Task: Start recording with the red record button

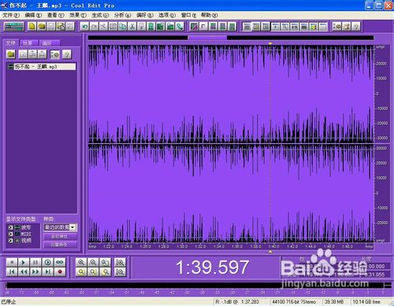Action: click(60, 272)
